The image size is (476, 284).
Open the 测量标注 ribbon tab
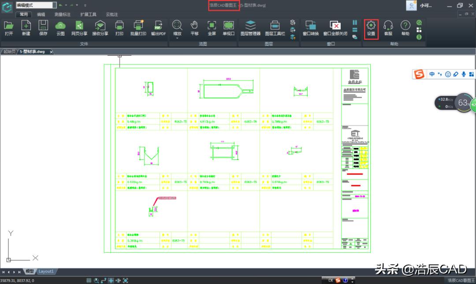coord(63,14)
